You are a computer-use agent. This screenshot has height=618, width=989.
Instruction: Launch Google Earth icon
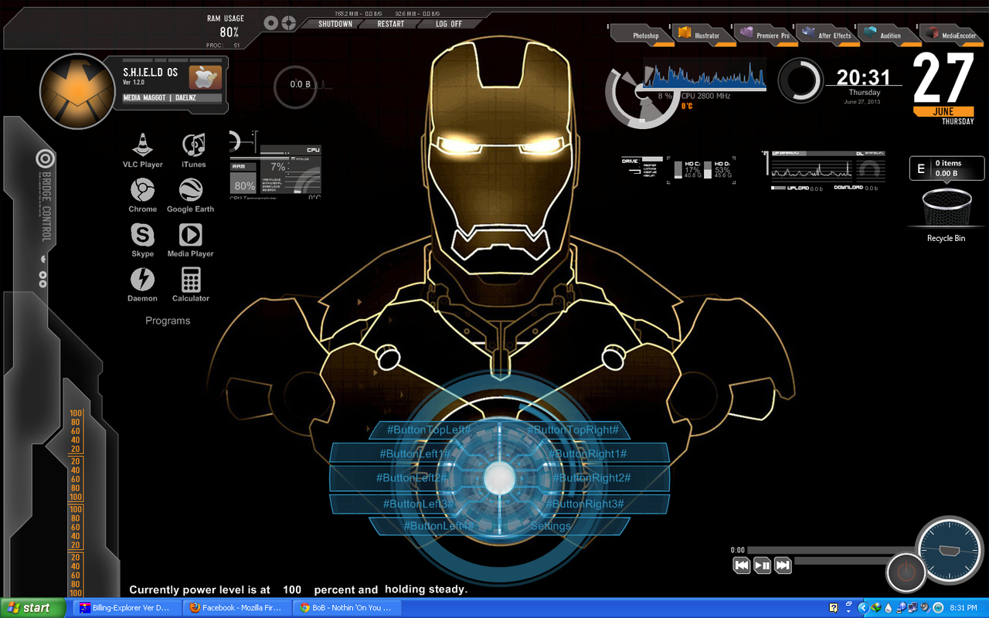[x=191, y=189]
